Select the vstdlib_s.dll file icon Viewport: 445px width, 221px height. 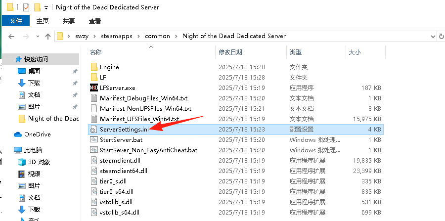tap(94, 202)
